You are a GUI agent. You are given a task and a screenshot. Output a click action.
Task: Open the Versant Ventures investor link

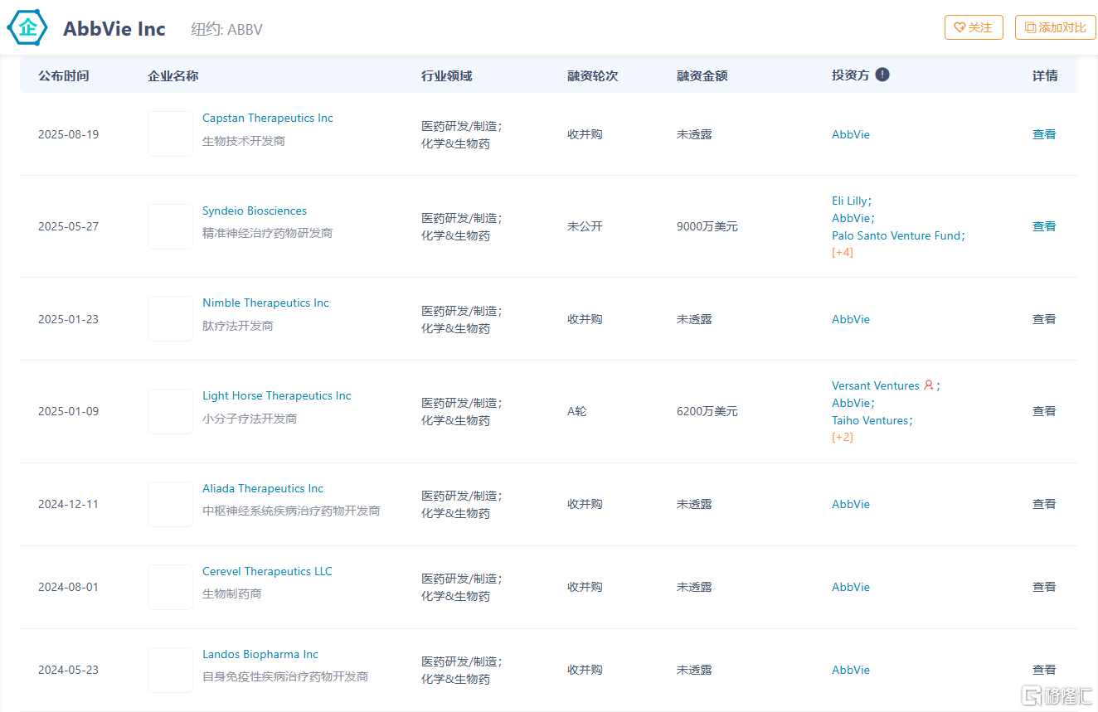tap(876, 385)
